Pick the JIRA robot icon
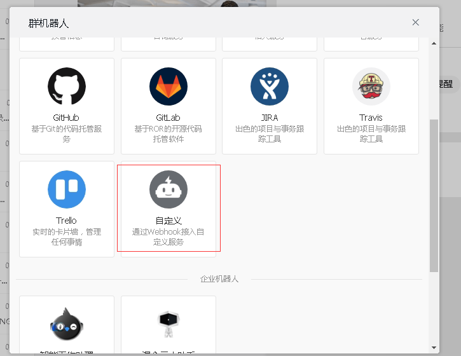Viewport: 461px width, 356px height. point(270,86)
